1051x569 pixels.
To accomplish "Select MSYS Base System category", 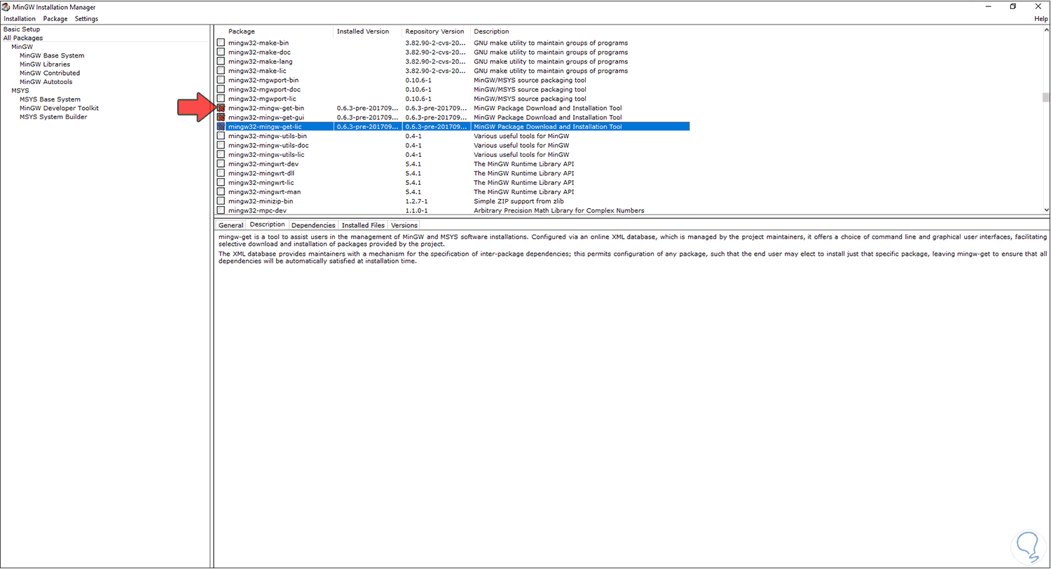I will pos(50,100).
